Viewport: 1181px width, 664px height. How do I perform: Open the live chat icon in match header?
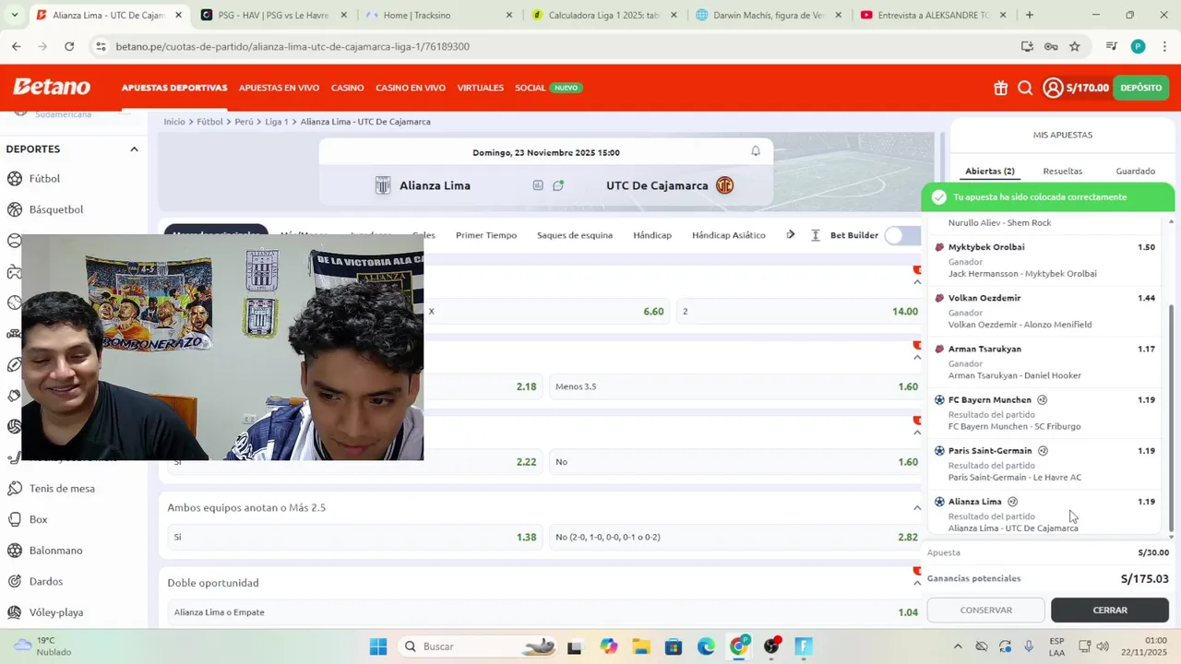(x=558, y=185)
